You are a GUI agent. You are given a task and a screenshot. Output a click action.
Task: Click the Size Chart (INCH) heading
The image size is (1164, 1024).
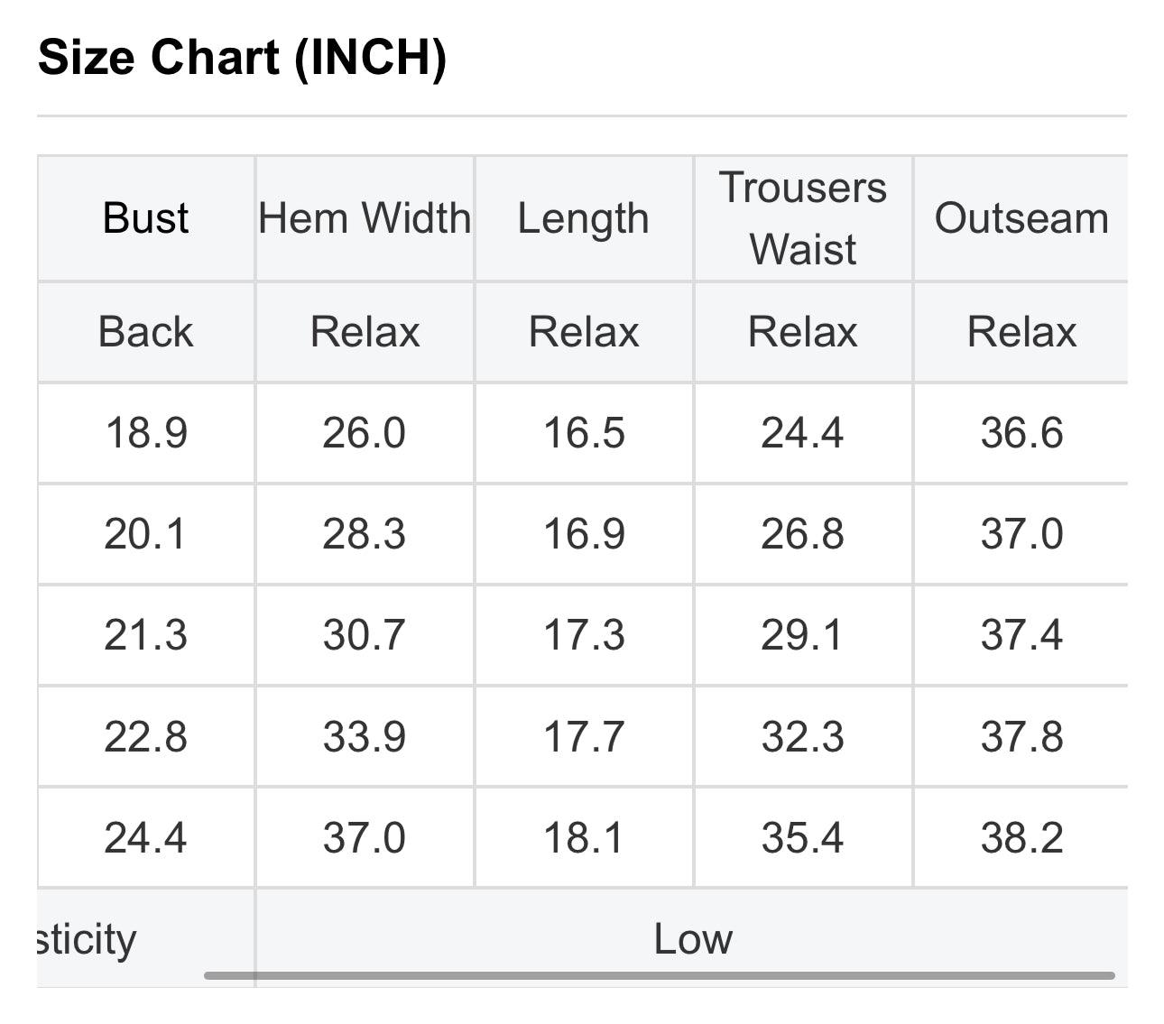tap(243, 58)
